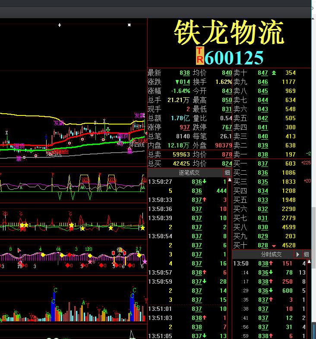Screen dimensions: 316x339
Task: Click the 最新 price value 838
Action: (185, 73)
